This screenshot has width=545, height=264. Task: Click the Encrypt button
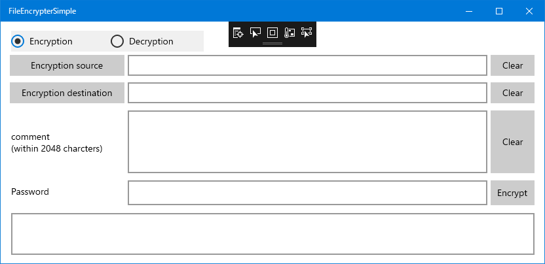(x=512, y=193)
